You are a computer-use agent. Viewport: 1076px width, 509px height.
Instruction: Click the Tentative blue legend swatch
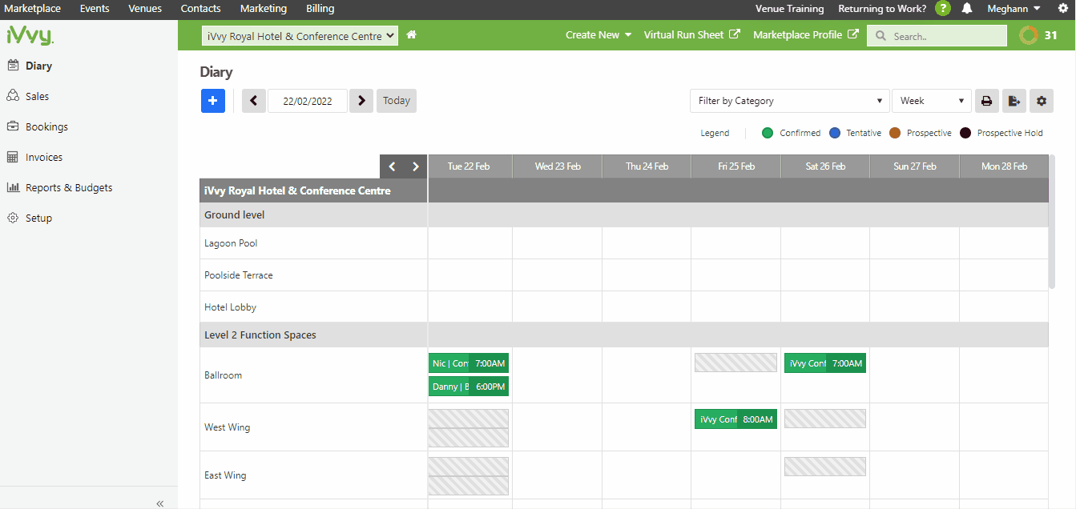tap(834, 133)
